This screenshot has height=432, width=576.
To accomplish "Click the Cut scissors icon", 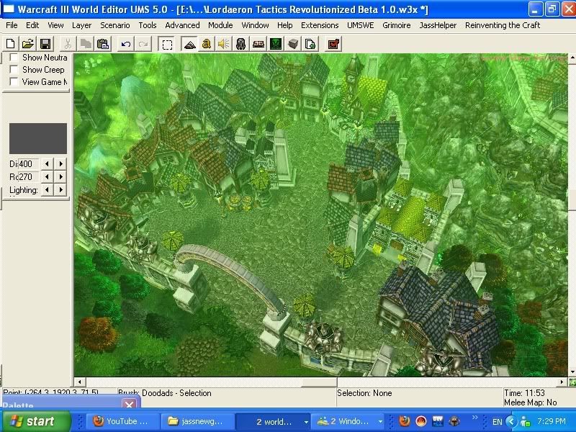I will tap(68, 44).
